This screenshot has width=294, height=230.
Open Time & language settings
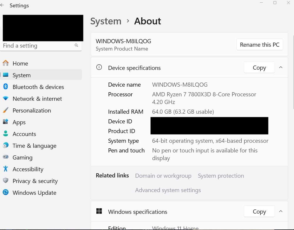tap(41, 146)
